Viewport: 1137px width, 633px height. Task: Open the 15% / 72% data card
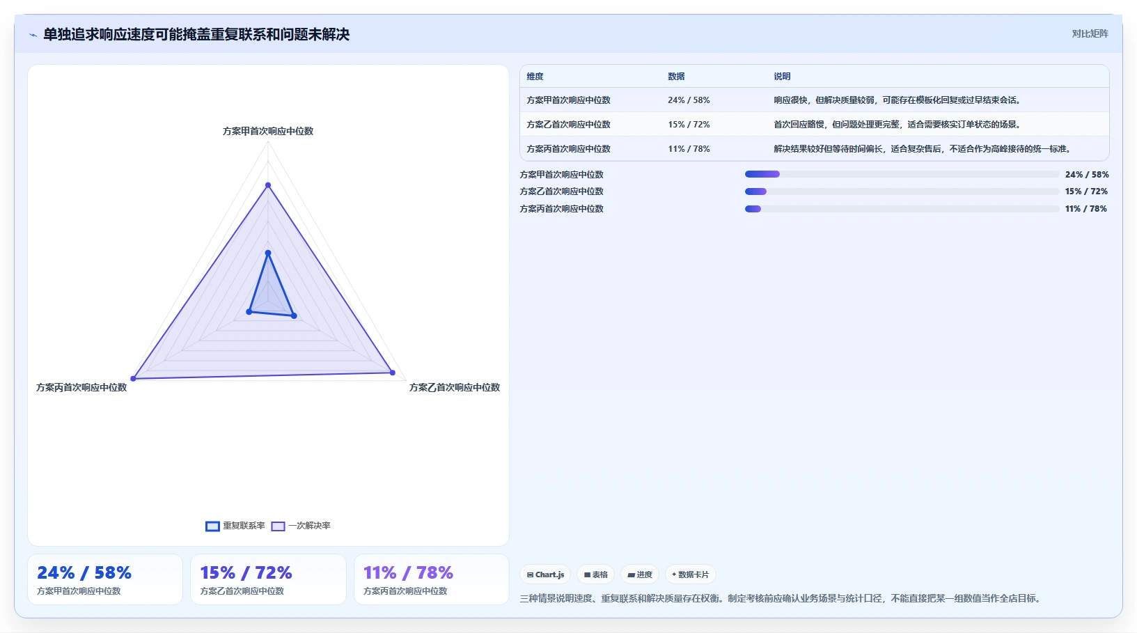(268, 579)
